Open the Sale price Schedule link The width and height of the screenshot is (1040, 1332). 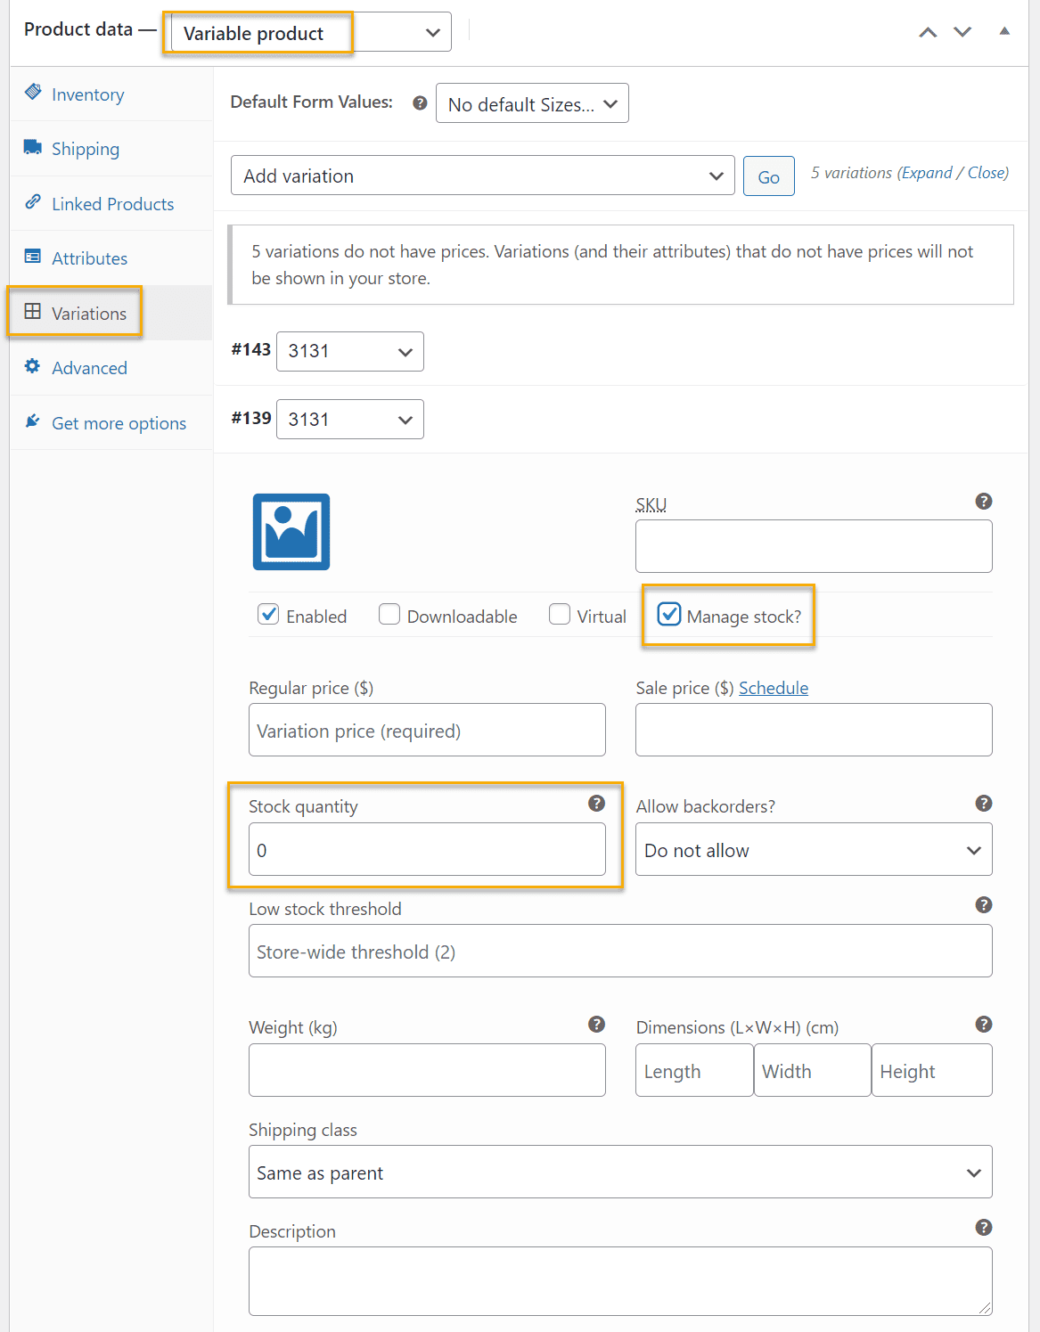click(774, 688)
